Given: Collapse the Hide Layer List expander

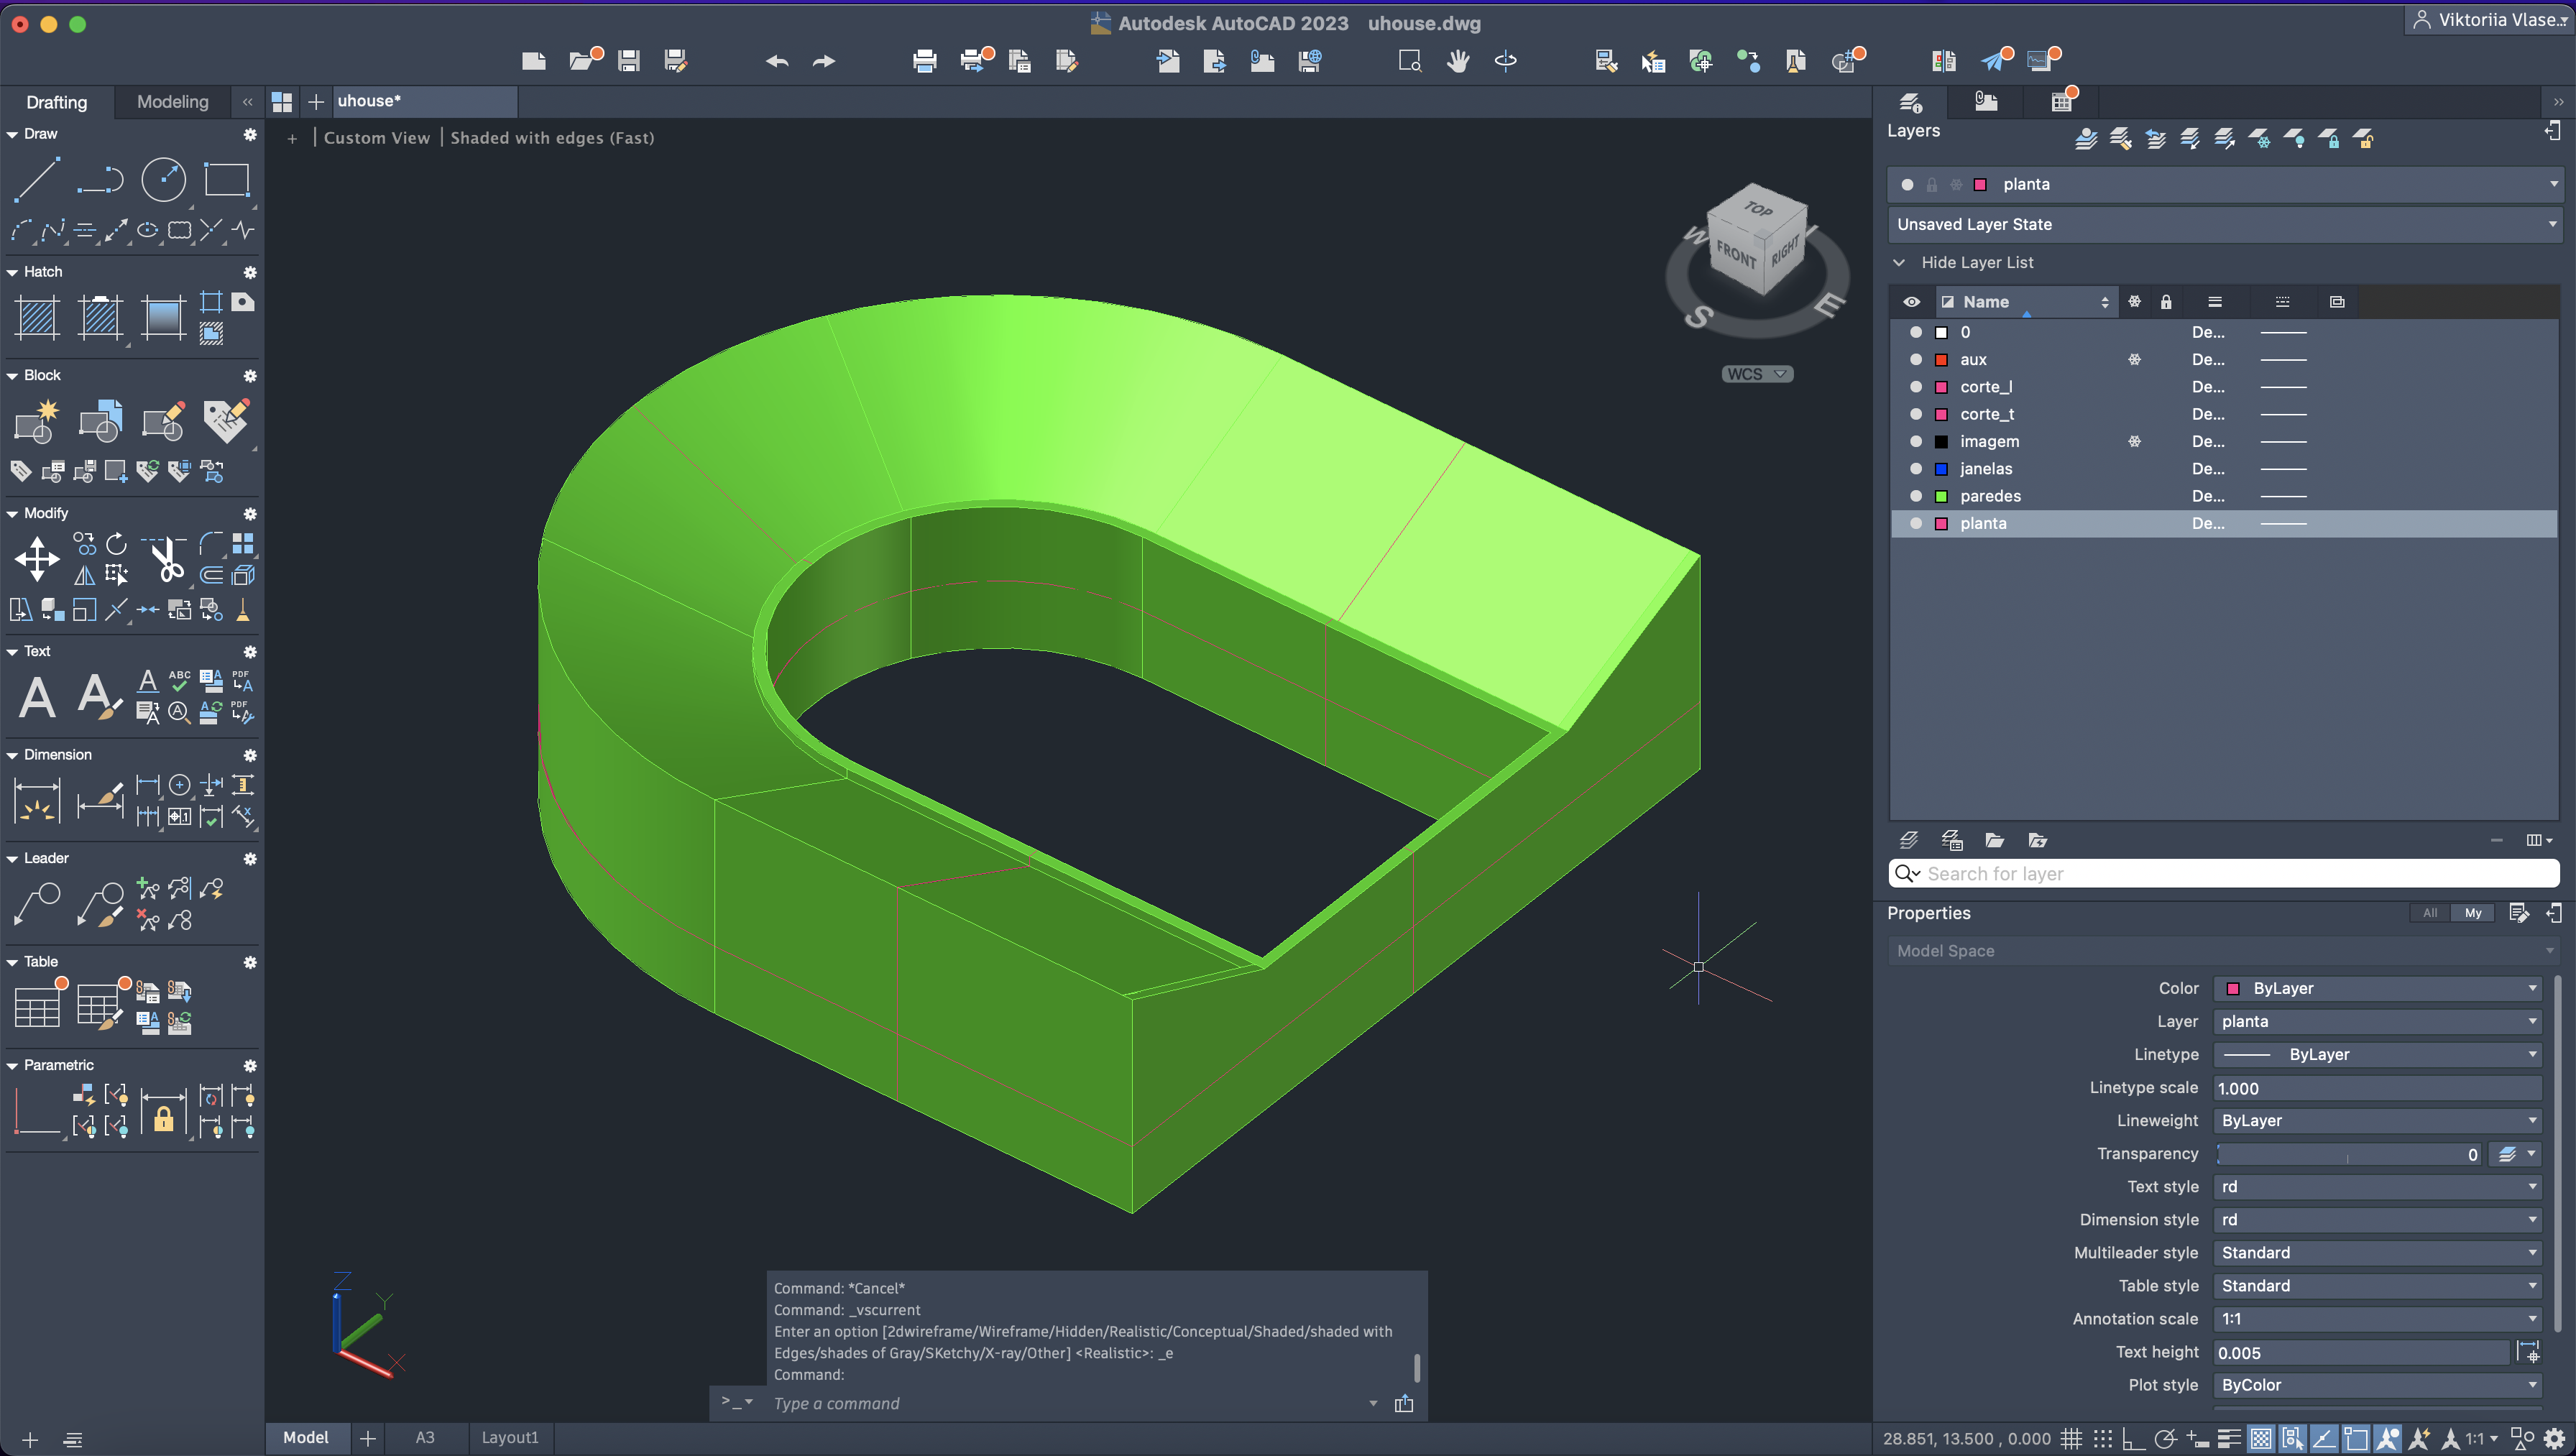Looking at the screenshot, I should pyautogui.click(x=1899, y=262).
